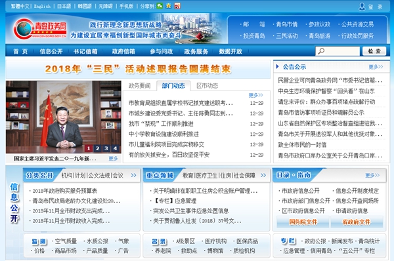Open the 空气质量 monitoring link

66,241
